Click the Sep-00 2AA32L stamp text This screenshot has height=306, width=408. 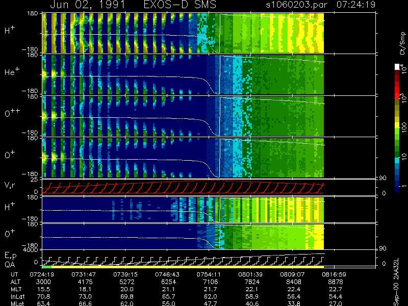click(396, 282)
